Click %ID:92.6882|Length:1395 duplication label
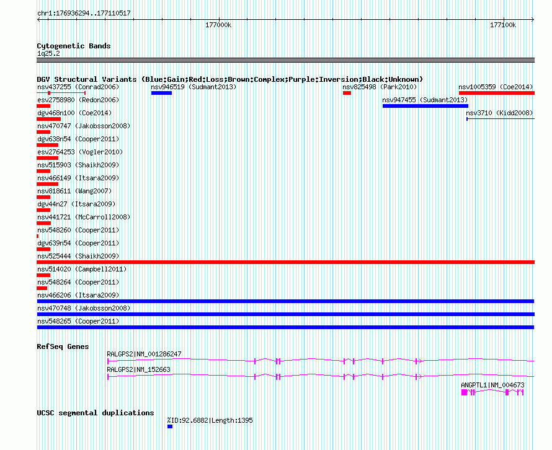The height and width of the screenshot is (450, 552). (x=210, y=420)
